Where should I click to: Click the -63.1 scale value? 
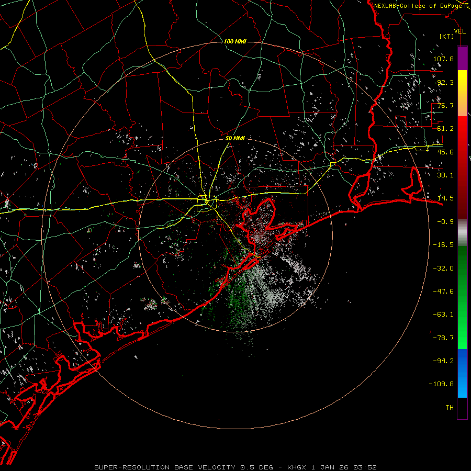click(443, 315)
